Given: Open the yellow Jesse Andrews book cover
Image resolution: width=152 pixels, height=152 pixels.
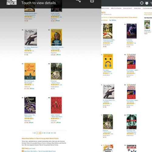Looking at the screenshot, I should click(x=108, y=61).
